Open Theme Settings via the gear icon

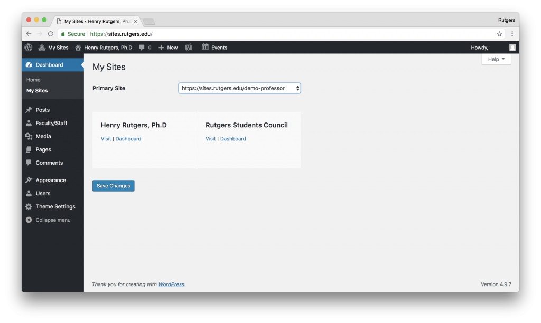point(29,206)
